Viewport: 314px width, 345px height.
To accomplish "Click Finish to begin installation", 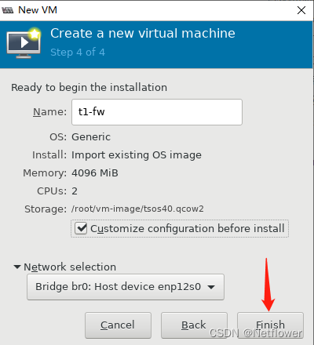I will click(270, 325).
